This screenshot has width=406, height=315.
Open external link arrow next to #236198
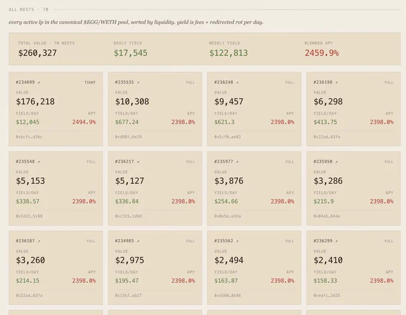tap(336, 82)
